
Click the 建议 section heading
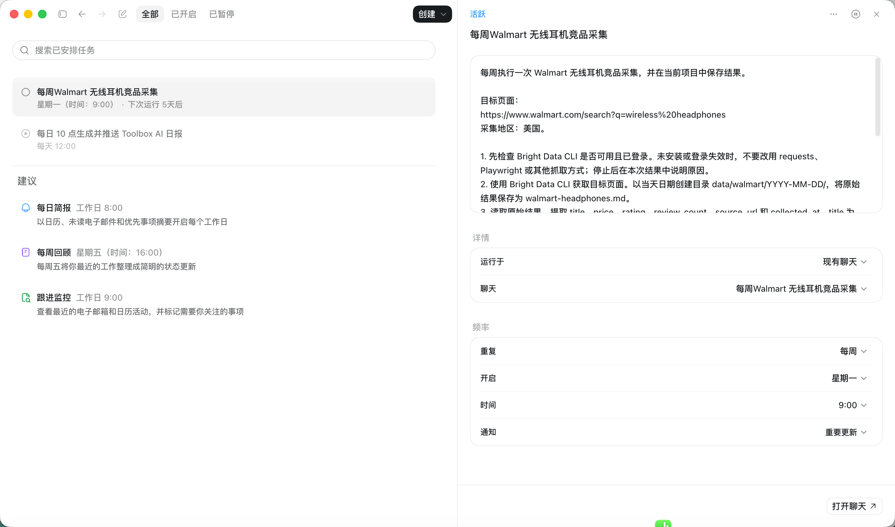(27, 181)
